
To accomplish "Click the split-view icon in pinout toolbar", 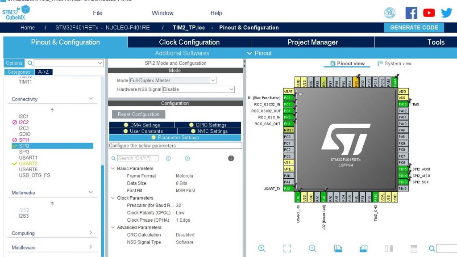I will (x=389, y=248).
